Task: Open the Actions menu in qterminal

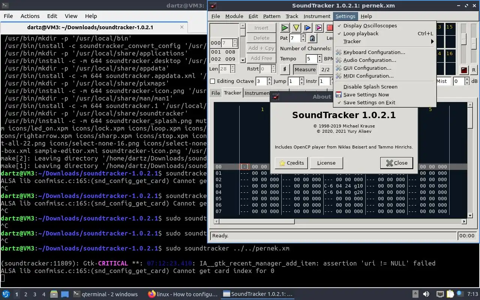Action: pyautogui.click(x=30, y=16)
